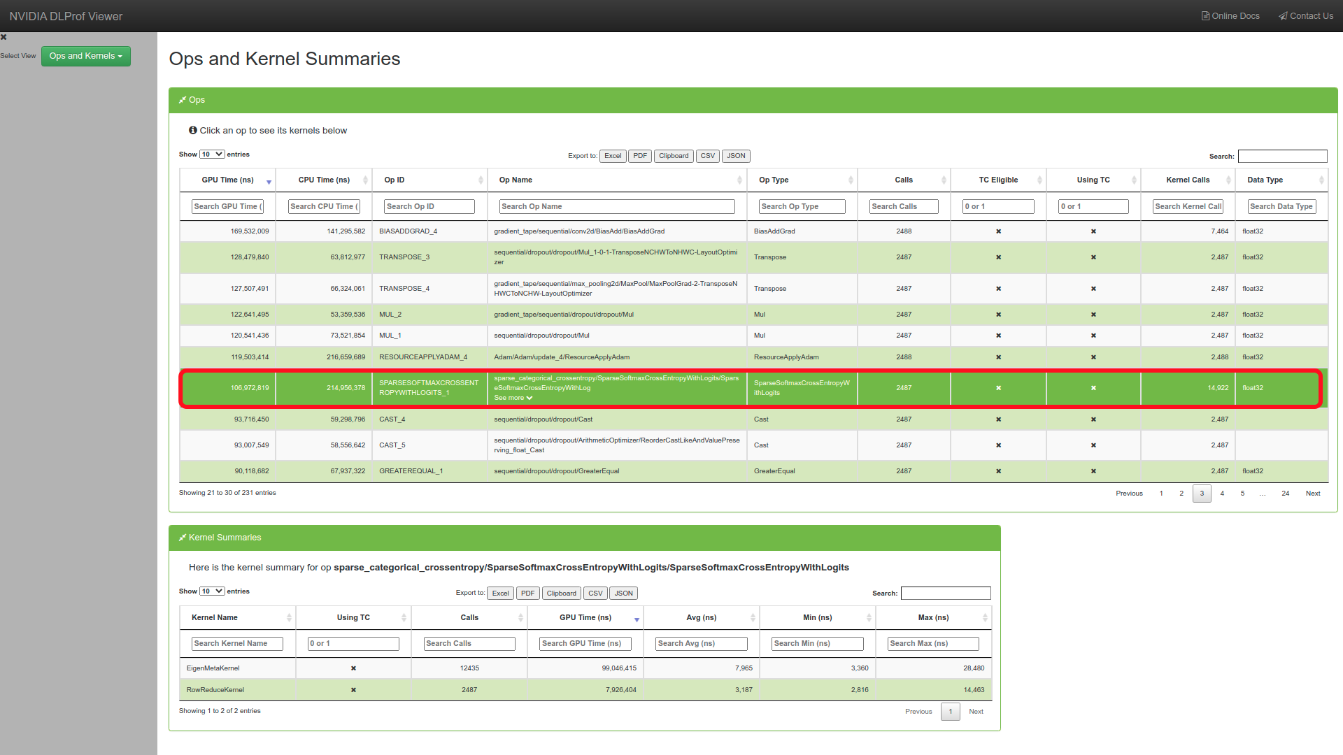Open Kernel Summaries Show entries dropdown
The image size is (1343, 755).
tap(212, 591)
